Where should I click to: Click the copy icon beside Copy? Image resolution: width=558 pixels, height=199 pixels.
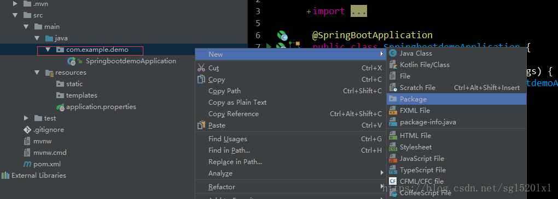pos(201,80)
